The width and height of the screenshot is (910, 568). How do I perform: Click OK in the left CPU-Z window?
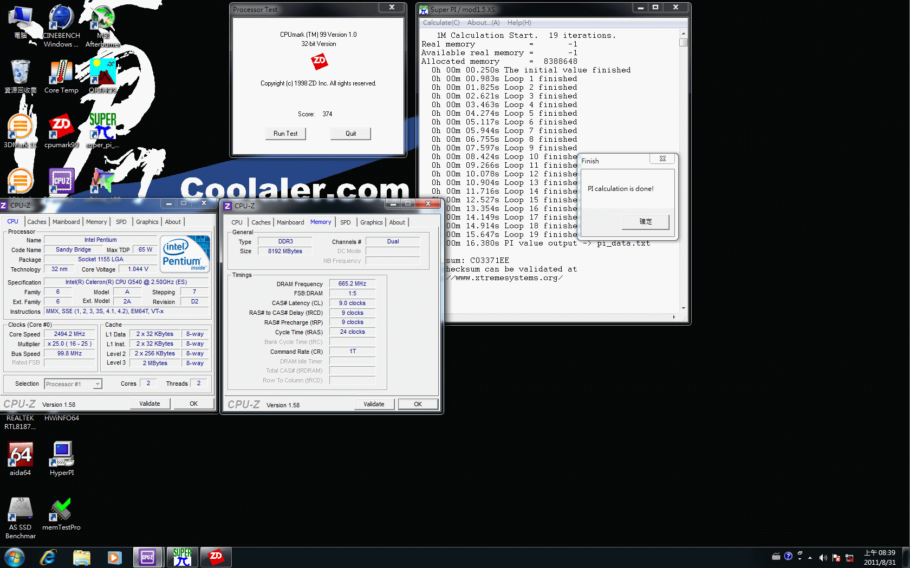193,404
